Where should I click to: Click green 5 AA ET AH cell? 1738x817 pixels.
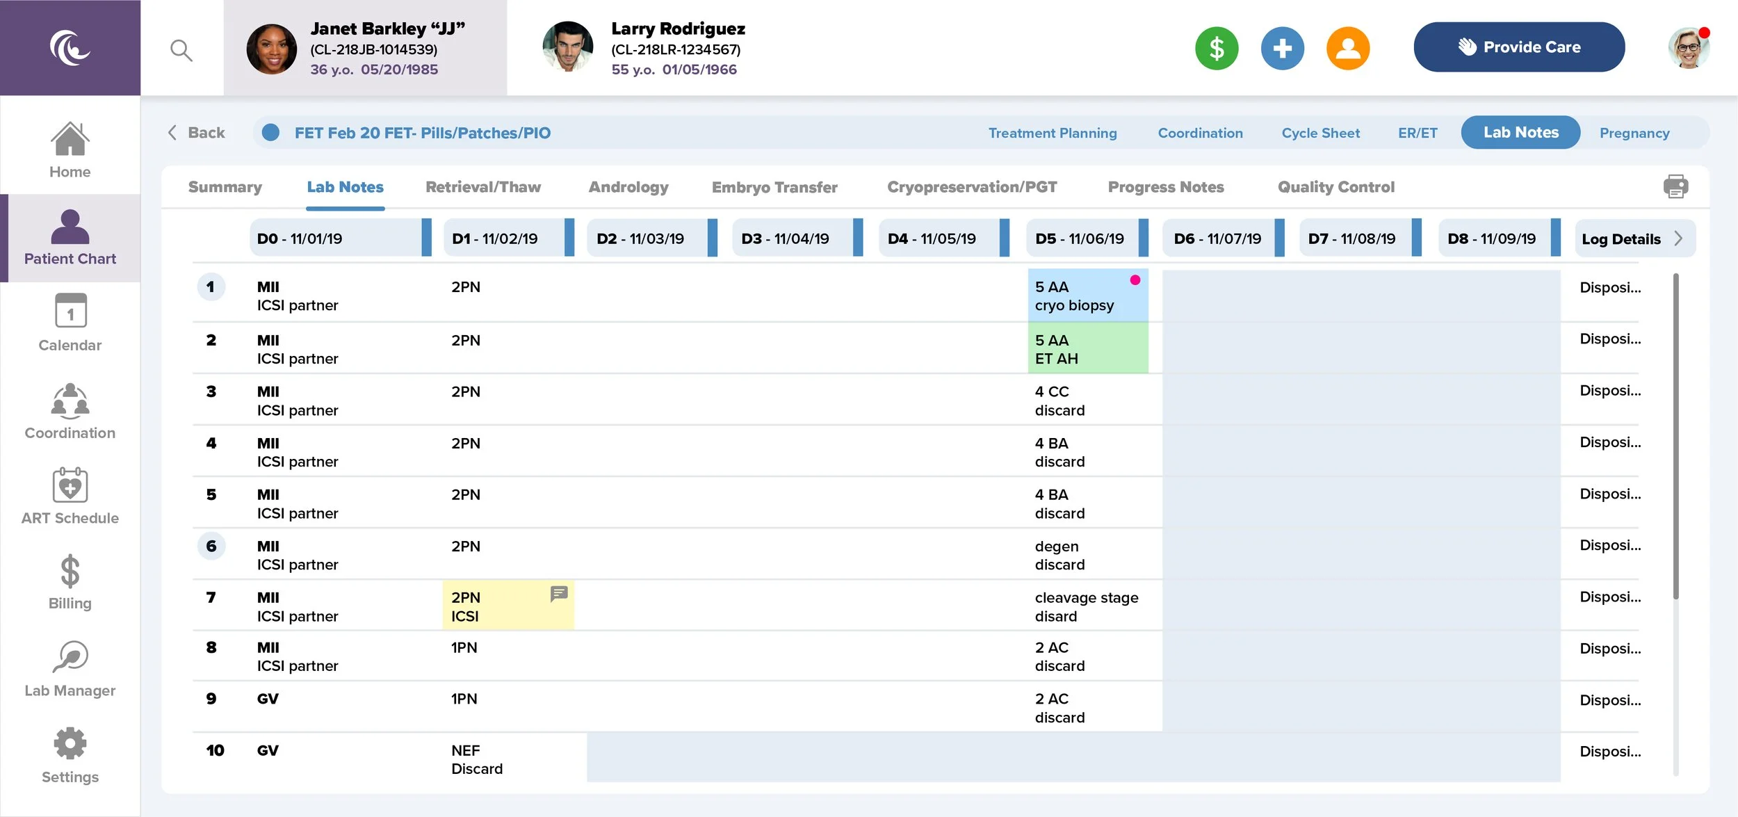click(1087, 349)
